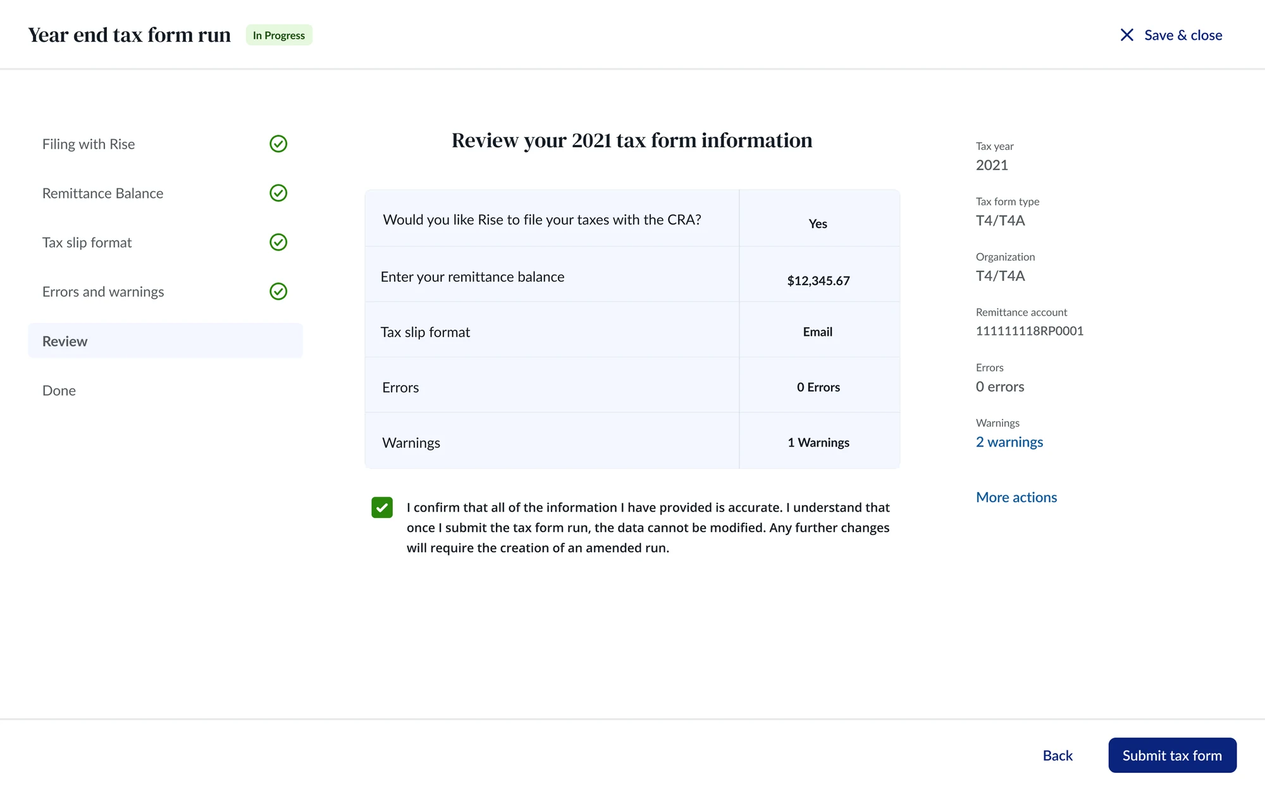The width and height of the screenshot is (1265, 790).
Task: Click the Warnings row label in review table
Action: coord(411,443)
